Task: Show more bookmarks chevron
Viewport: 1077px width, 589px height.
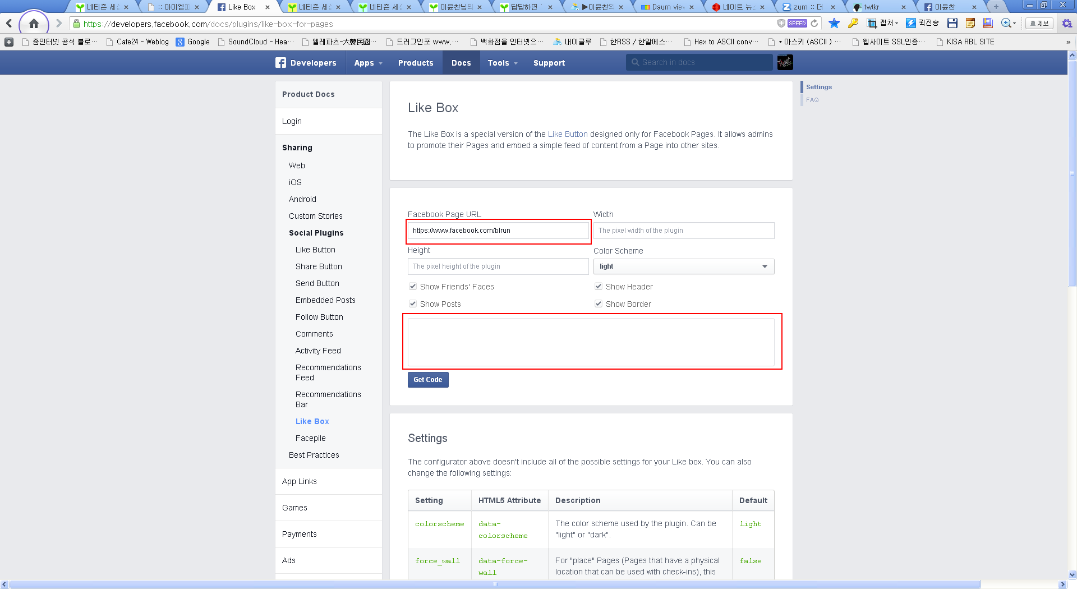Action: (1068, 42)
